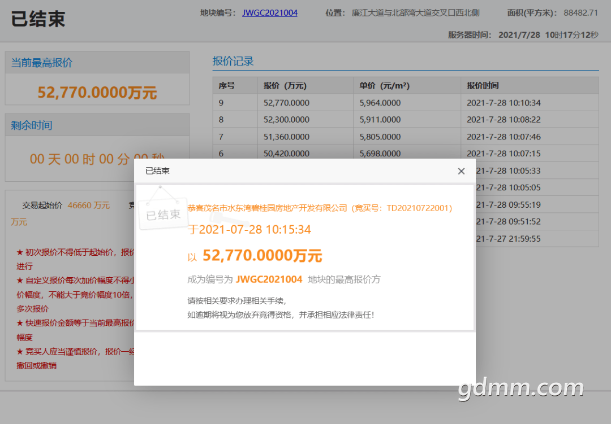611x424 pixels.
Task: Click bid time 2021-7-28 10:07:46
Action: click(504, 137)
